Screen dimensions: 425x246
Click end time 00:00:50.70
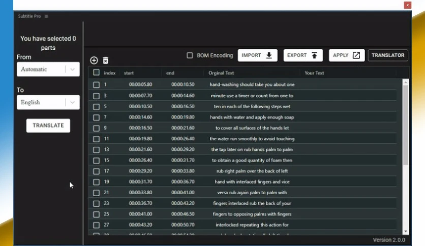point(183,225)
